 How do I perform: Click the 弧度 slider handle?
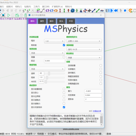(47, 78)
